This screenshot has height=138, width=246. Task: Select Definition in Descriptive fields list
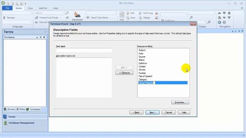(x=143, y=63)
